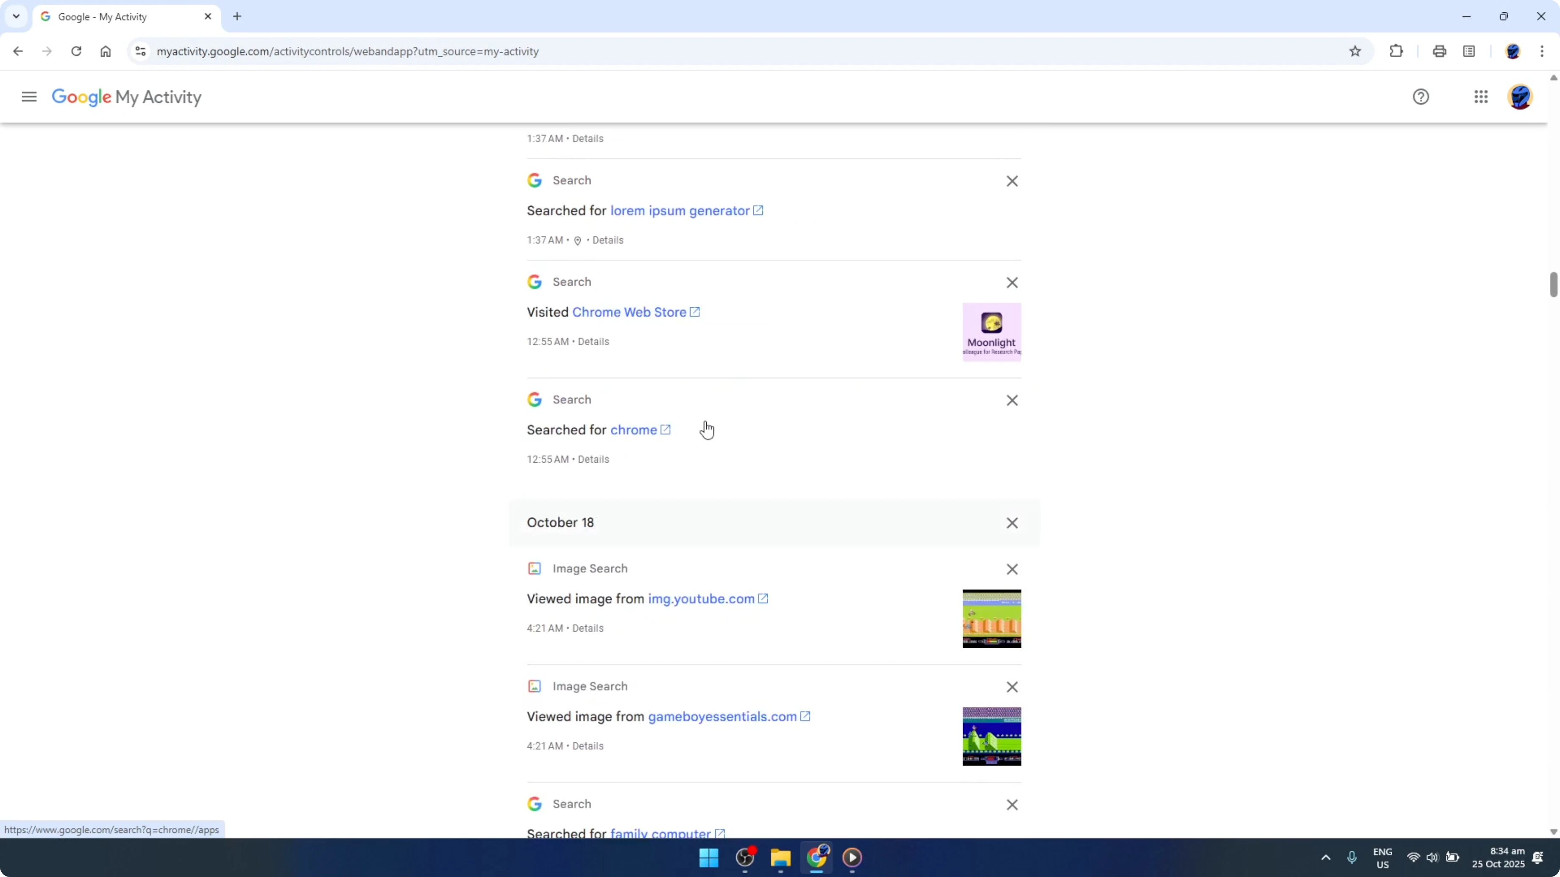Delete the img.youtube.com image entry
1560x877 pixels.
coord(1012,569)
